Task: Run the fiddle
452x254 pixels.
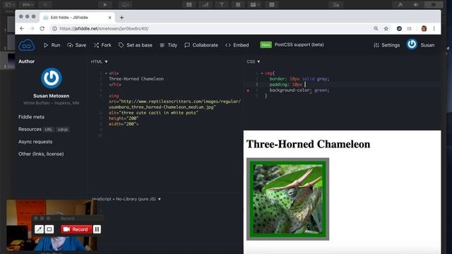Action: pyautogui.click(x=52, y=45)
